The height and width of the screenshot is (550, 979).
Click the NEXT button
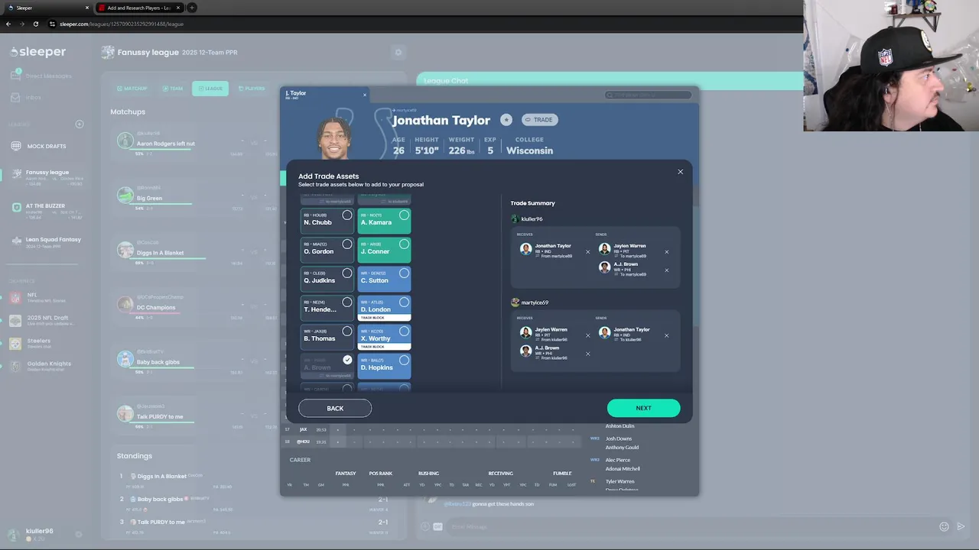click(643, 408)
